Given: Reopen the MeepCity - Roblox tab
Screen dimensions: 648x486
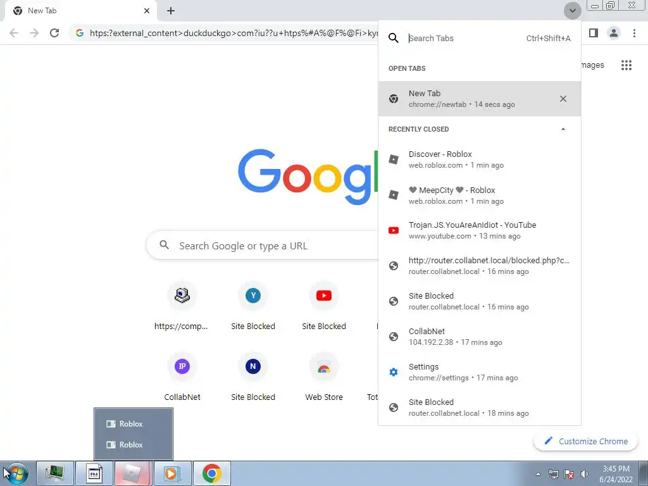Looking at the screenshot, I should coord(480,196).
